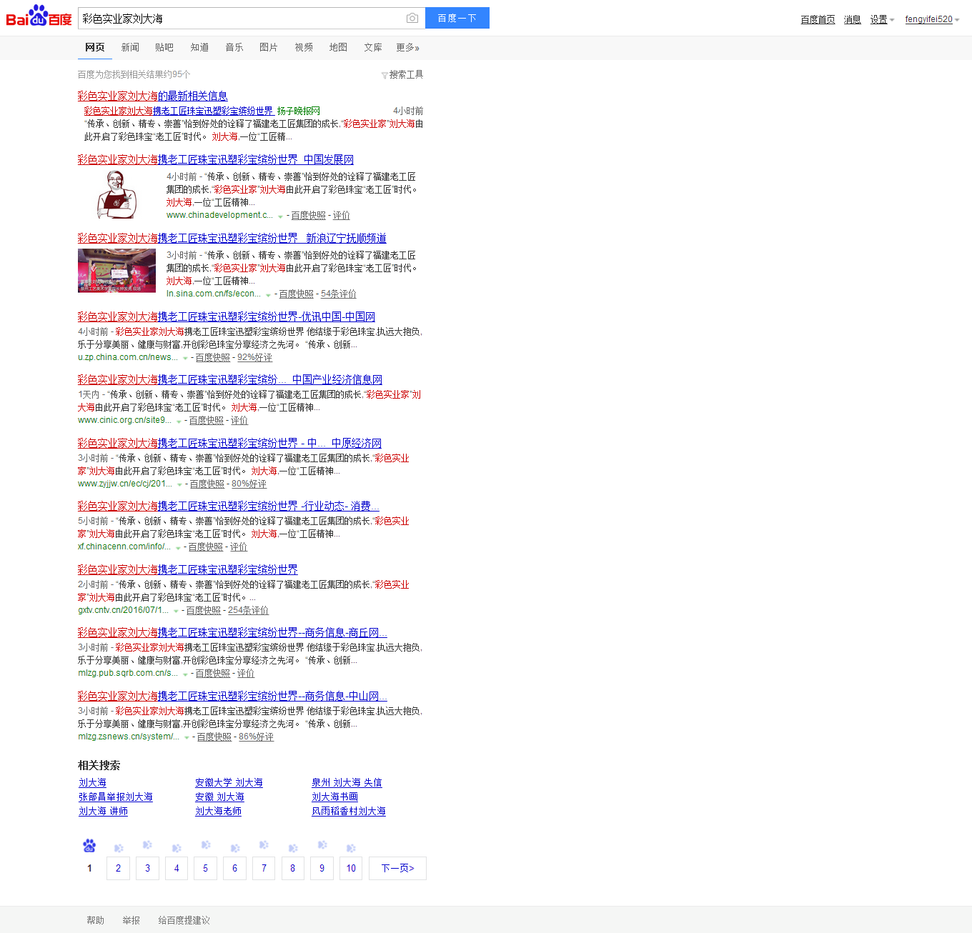
Task: Switch to 视频 tab
Action: (304, 47)
